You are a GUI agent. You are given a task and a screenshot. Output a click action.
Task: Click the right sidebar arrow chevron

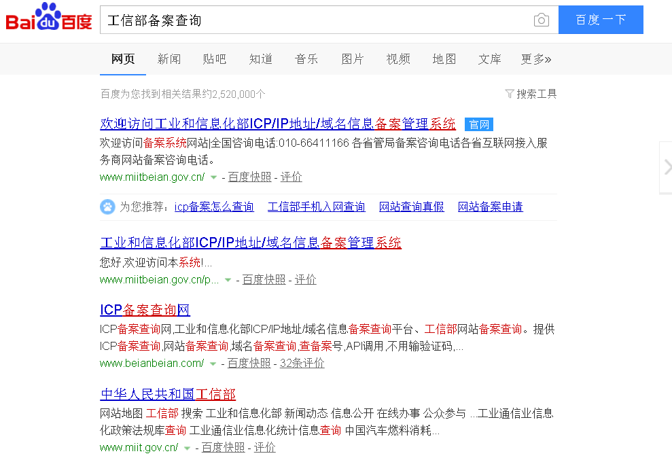point(667,167)
